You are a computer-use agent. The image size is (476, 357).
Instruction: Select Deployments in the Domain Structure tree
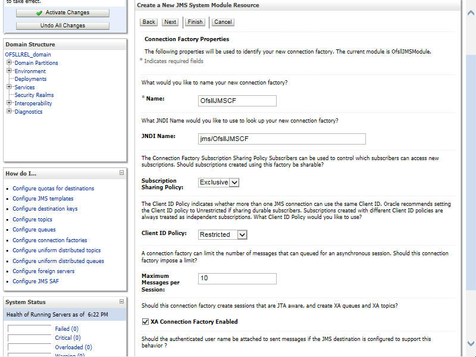(30, 79)
